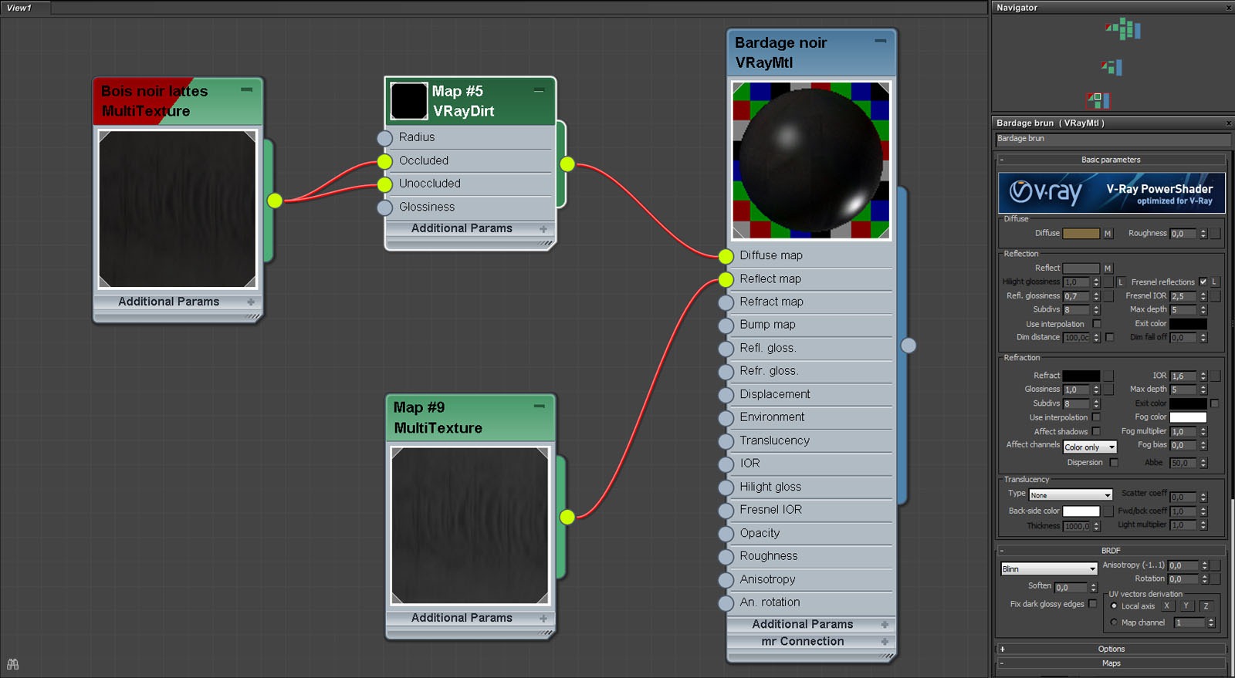Open the Reflect color swatch

[x=1081, y=268]
